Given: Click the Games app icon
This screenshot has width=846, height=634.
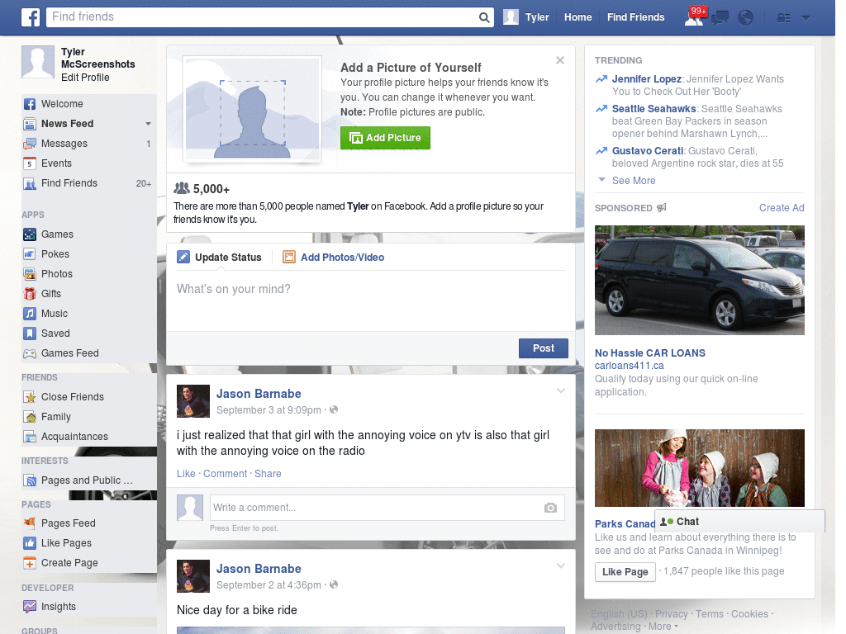Looking at the screenshot, I should point(30,234).
